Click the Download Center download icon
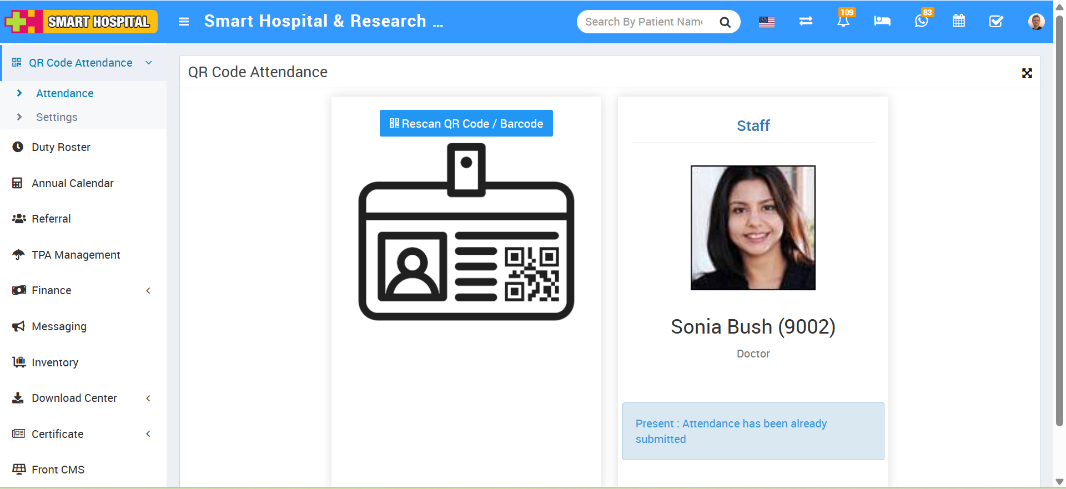Viewport: 1066px width, 489px height. (x=18, y=398)
